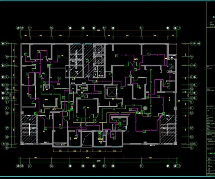This screenshot has width=215, height=179.
Task: Pick the standalone central elevator X-box
Action: point(112,91)
